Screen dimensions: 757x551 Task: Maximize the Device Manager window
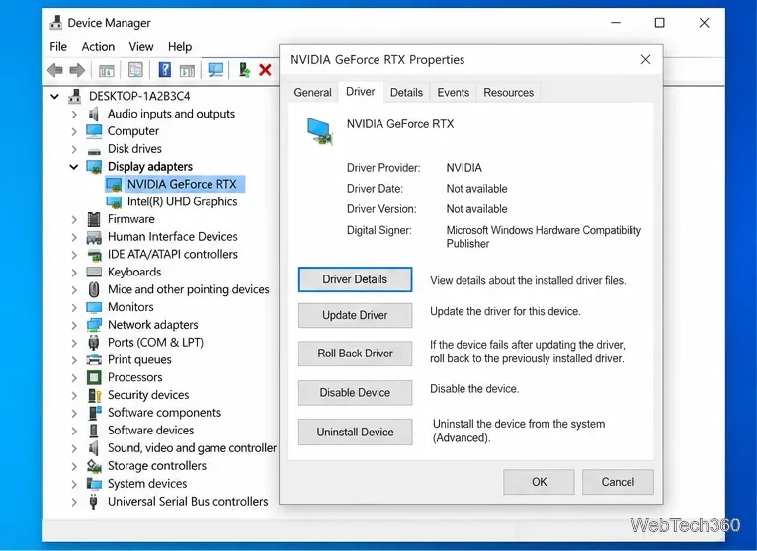pyautogui.click(x=659, y=23)
